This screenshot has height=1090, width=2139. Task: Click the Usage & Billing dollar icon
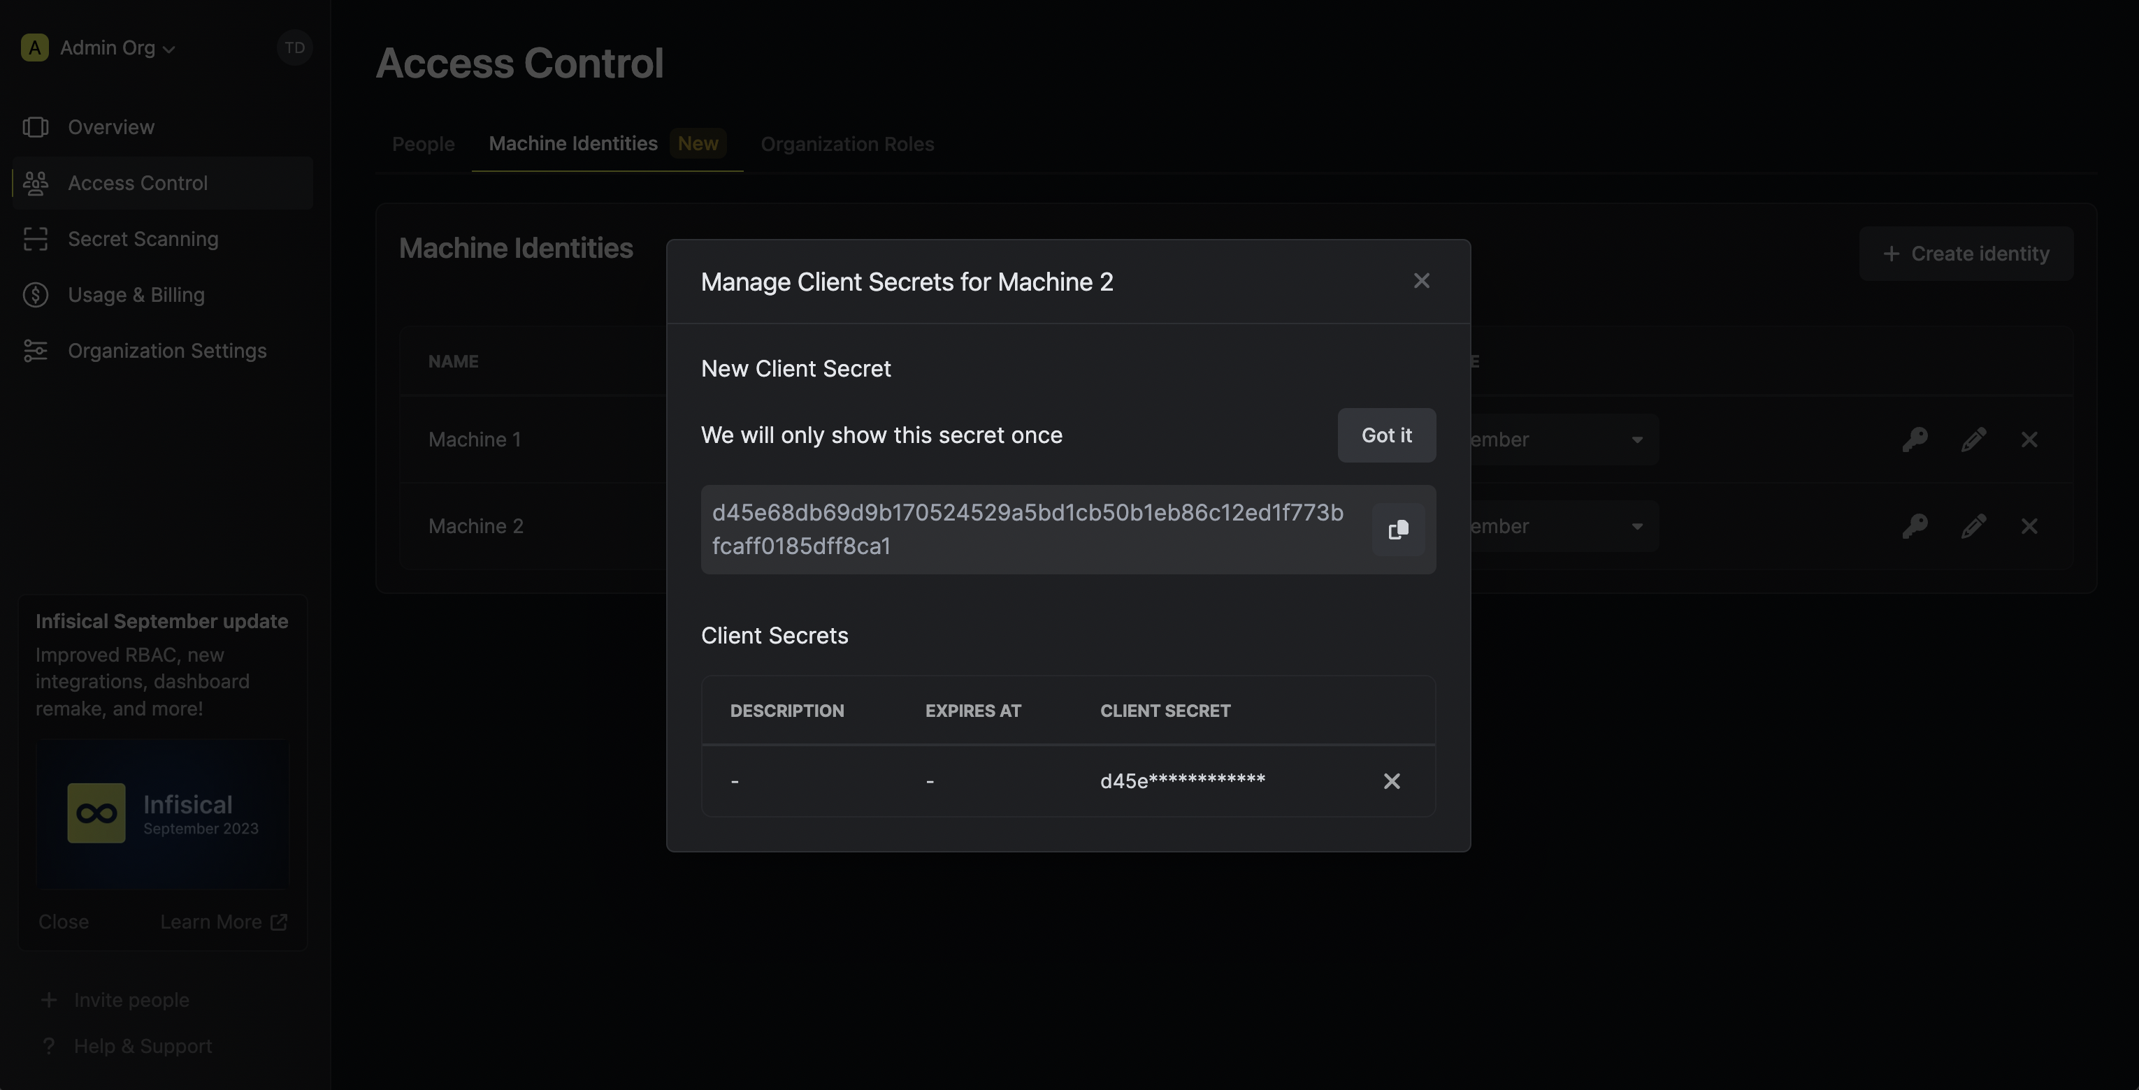35,295
